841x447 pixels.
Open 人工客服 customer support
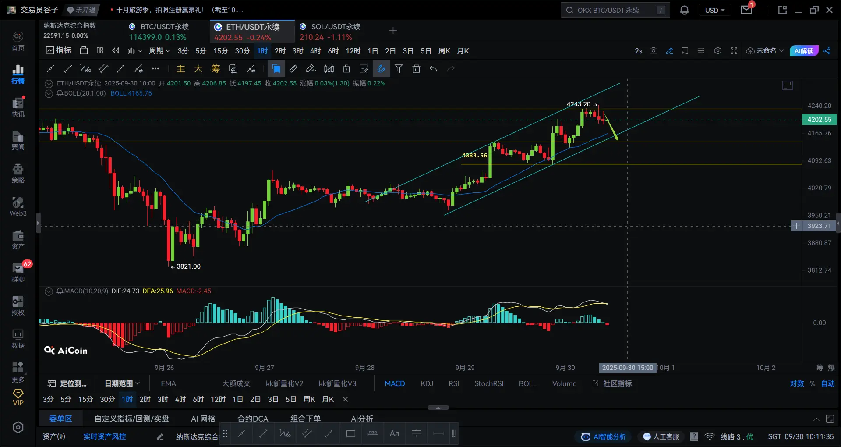coord(661,436)
